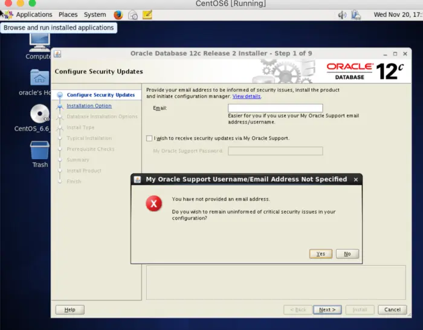
Task: Click the red error icon in dialog
Action: coord(153,203)
